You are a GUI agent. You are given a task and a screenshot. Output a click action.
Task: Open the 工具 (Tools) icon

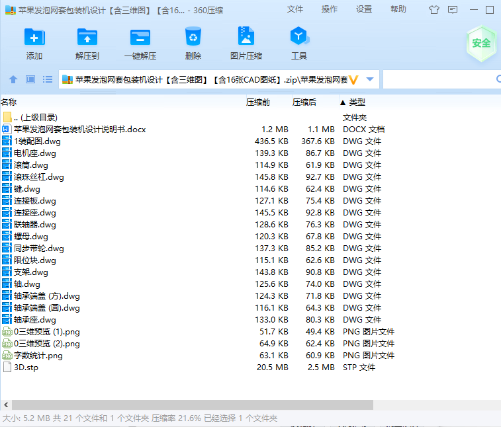[299, 36]
